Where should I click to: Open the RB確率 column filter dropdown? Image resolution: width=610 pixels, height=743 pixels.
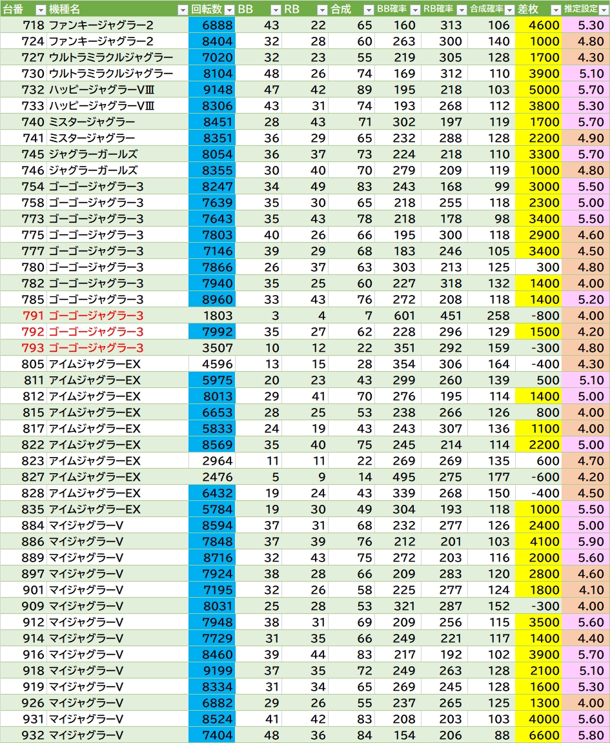[462, 10]
